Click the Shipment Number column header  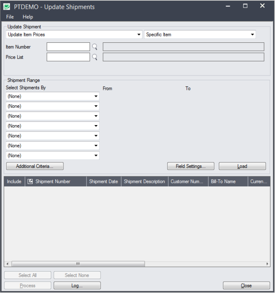coord(56,182)
